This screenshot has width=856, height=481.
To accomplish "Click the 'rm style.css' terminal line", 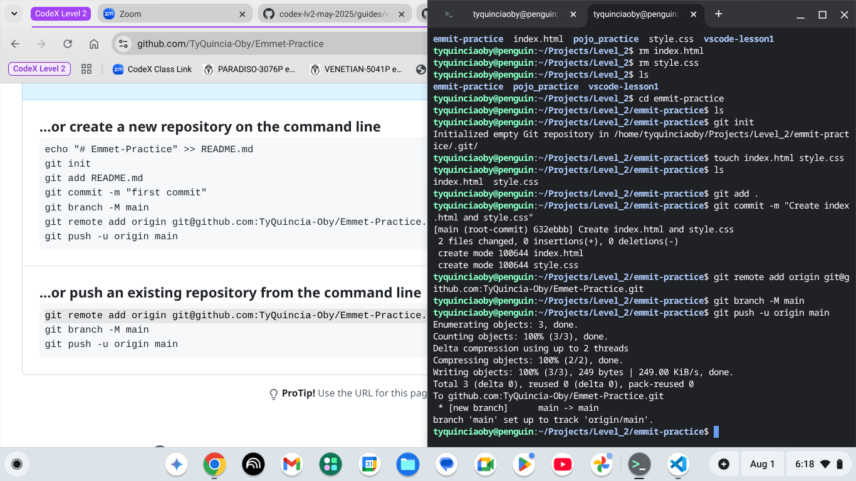I will pyautogui.click(x=669, y=63).
